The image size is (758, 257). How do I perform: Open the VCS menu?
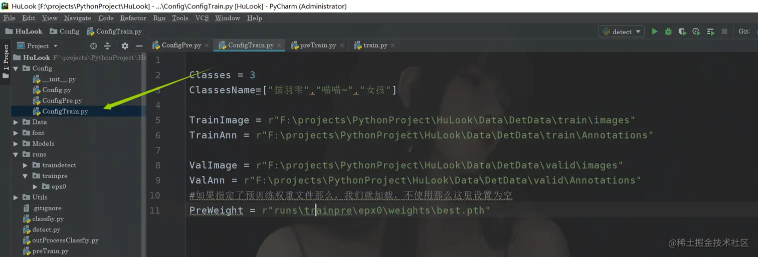coord(202,18)
